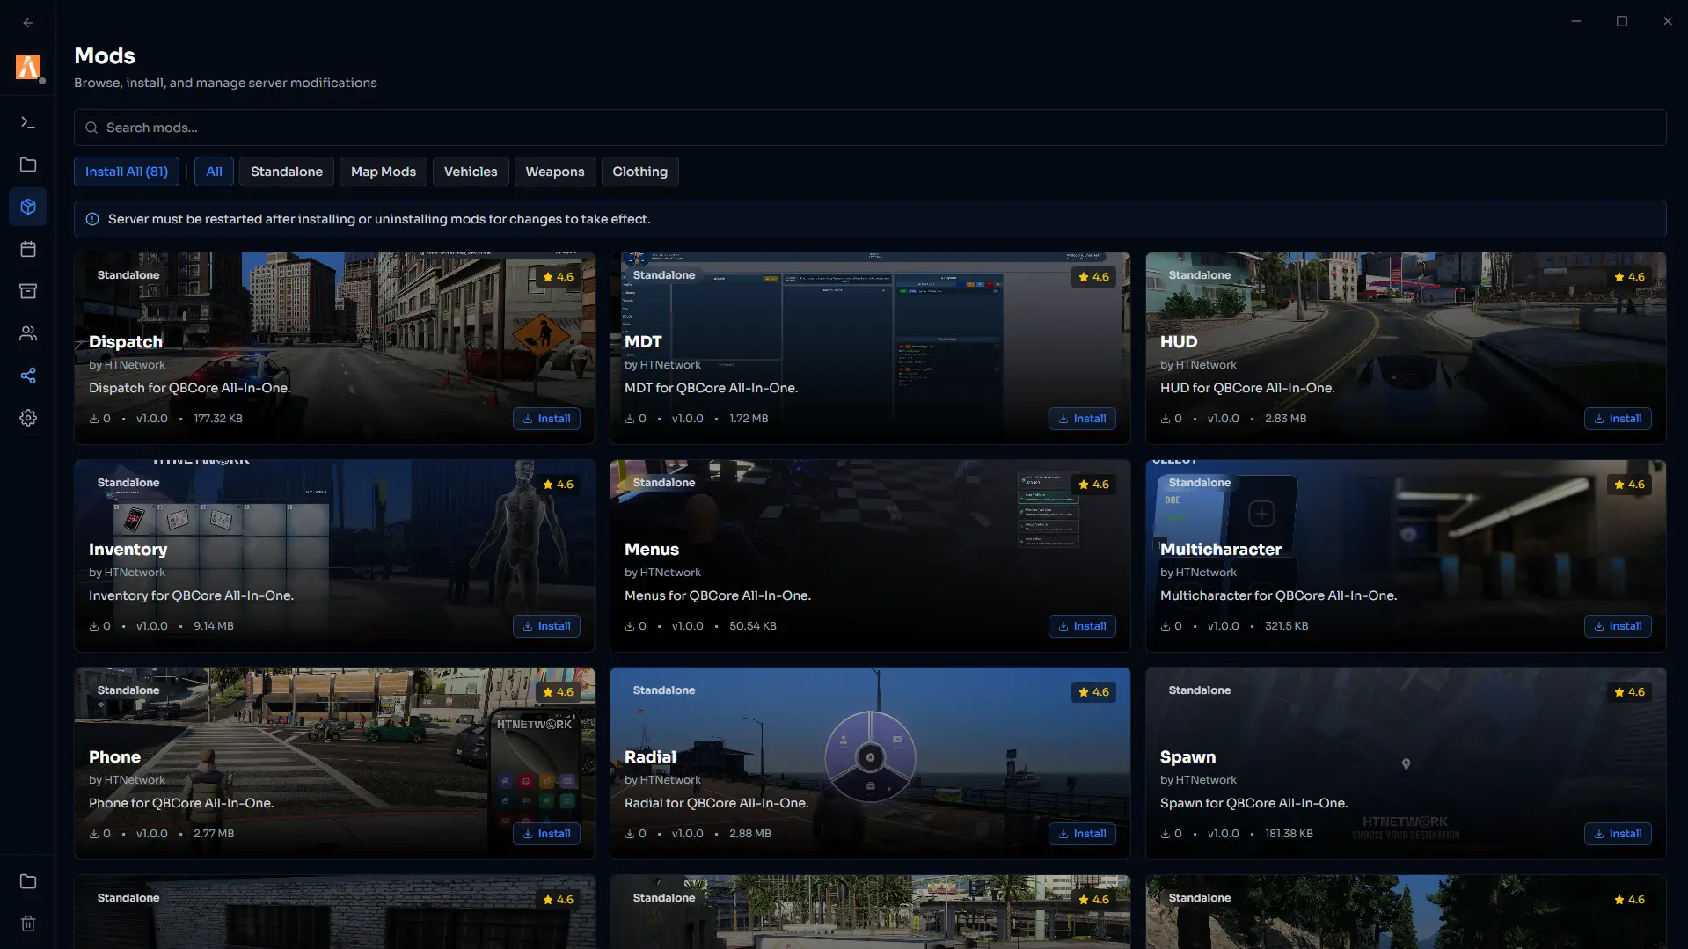
Task: Install the Spawn mod
Action: (1618, 834)
